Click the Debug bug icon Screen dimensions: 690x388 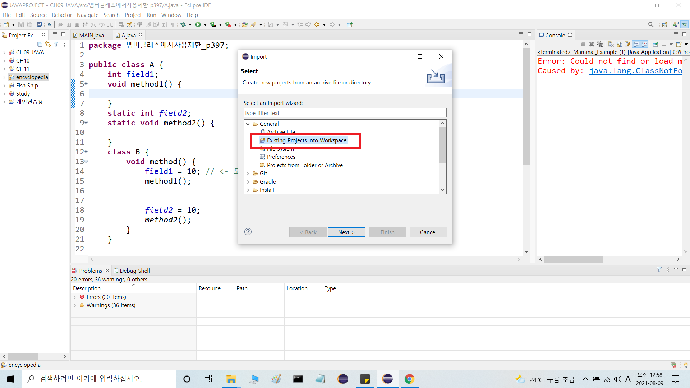tap(183, 24)
